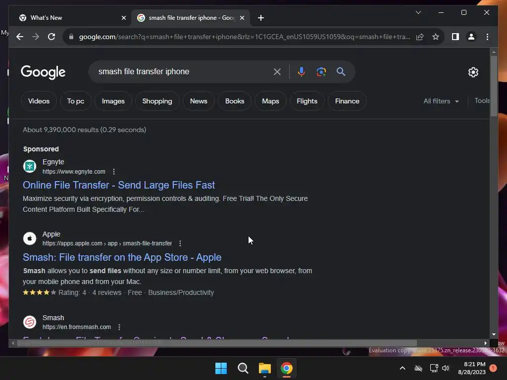Open the notification bell badge
The height and width of the screenshot is (380, 507).
[493, 368]
